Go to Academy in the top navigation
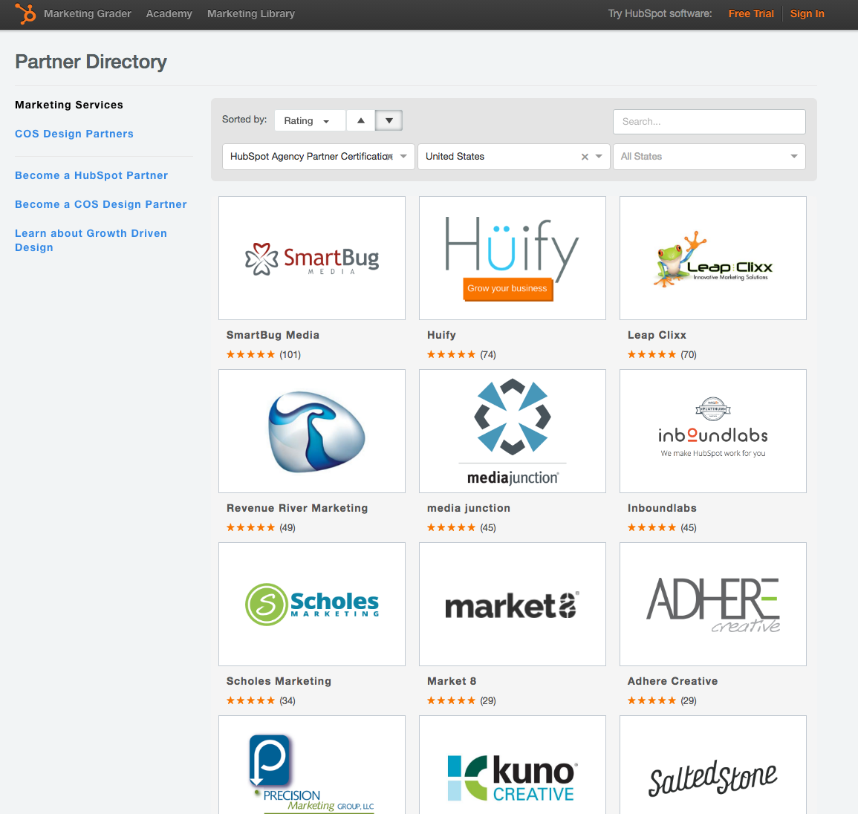This screenshot has height=814, width=858. point(169,13)
